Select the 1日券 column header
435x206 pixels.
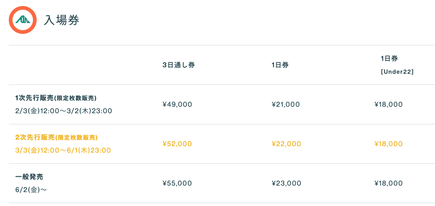click(x=280, y=65)
